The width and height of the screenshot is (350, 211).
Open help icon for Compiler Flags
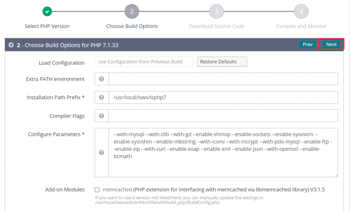point(102,116)
